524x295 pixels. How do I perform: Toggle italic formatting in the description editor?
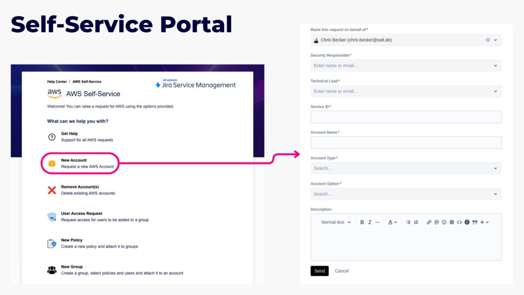click(x=369, y=222)
